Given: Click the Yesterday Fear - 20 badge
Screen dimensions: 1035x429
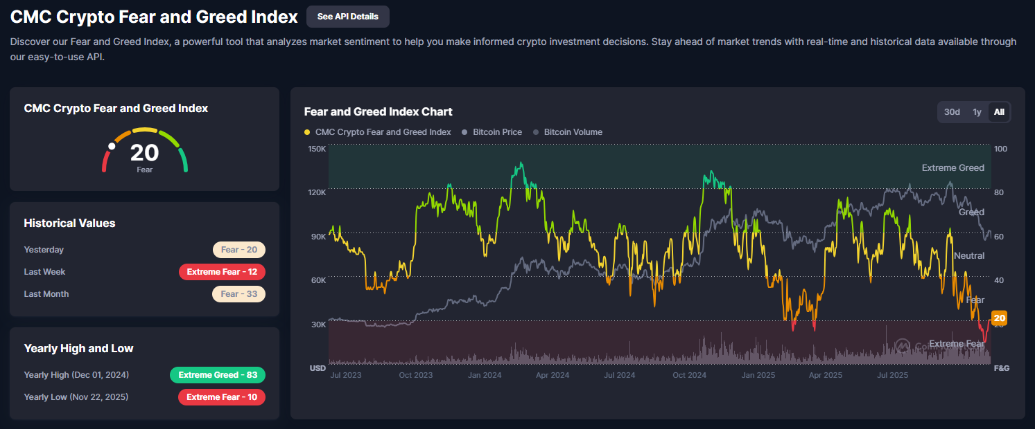Looking at the screenshot, I should click(x=238, y=250).
